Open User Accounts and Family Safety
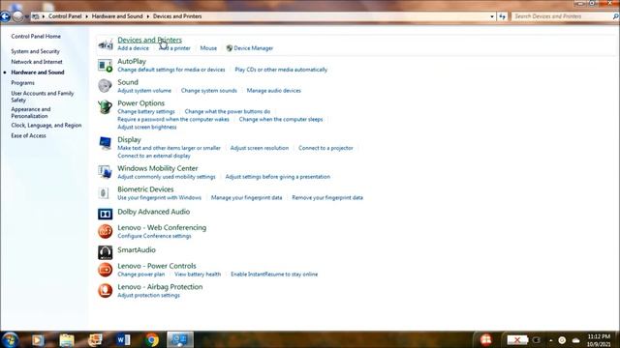Screen dimensions: 620x348 tap(43, 97)
